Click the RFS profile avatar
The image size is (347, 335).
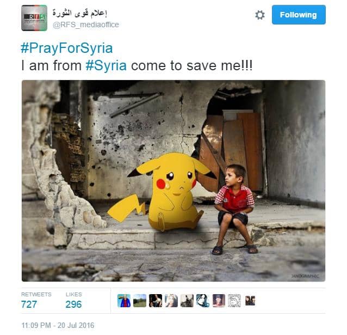[x=34, y=18]
